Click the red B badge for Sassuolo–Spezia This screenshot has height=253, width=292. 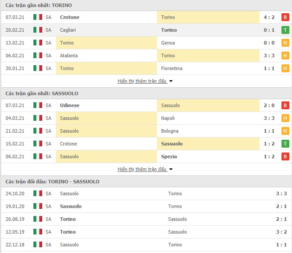[285, 156]
